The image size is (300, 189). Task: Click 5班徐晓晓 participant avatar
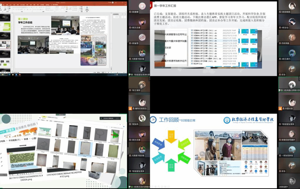click(x=292, y=6)
